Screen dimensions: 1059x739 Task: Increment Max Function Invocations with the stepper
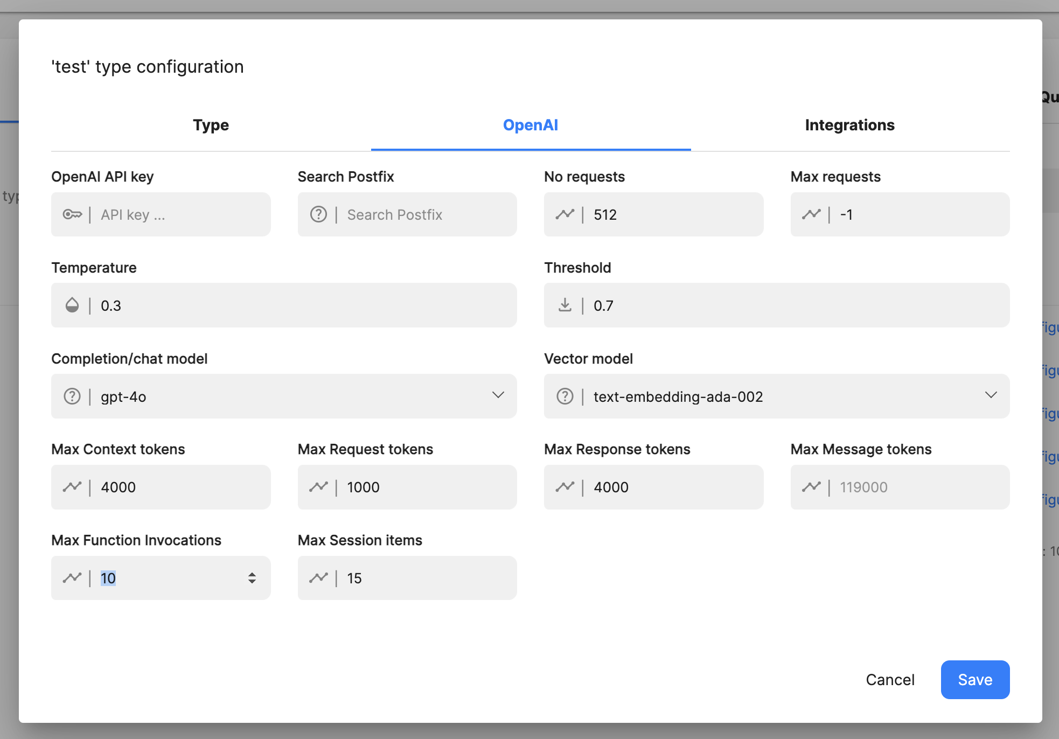coord(252,575)
